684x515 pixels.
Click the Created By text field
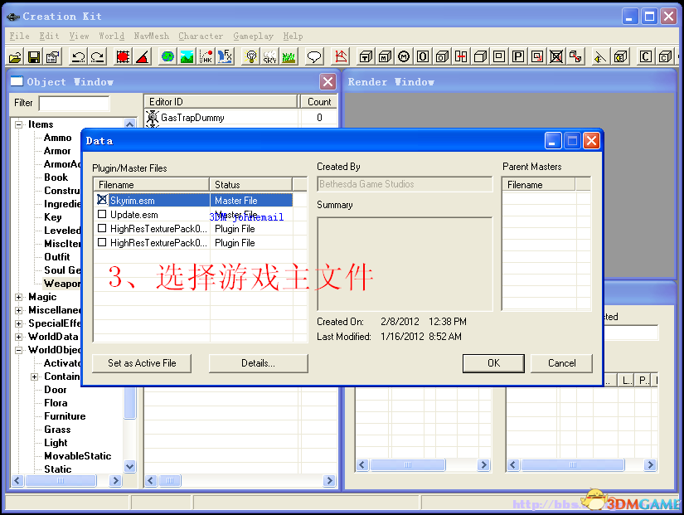(x=405, y=184)
